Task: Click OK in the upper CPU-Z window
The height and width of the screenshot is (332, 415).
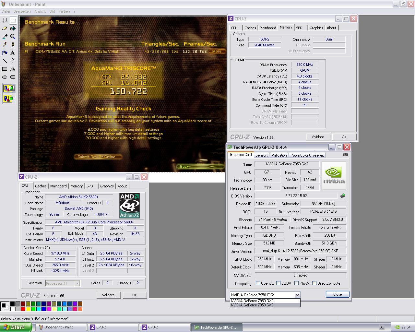Action: coord(344,137)
